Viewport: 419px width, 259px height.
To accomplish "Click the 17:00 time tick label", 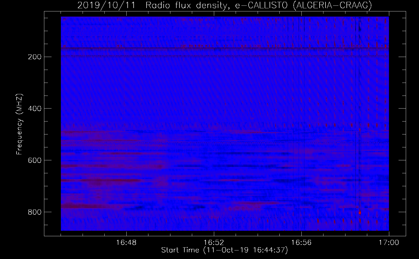I will coord(389,243).
